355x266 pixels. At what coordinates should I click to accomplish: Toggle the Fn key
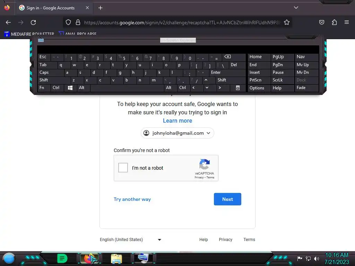pos(44,88)
